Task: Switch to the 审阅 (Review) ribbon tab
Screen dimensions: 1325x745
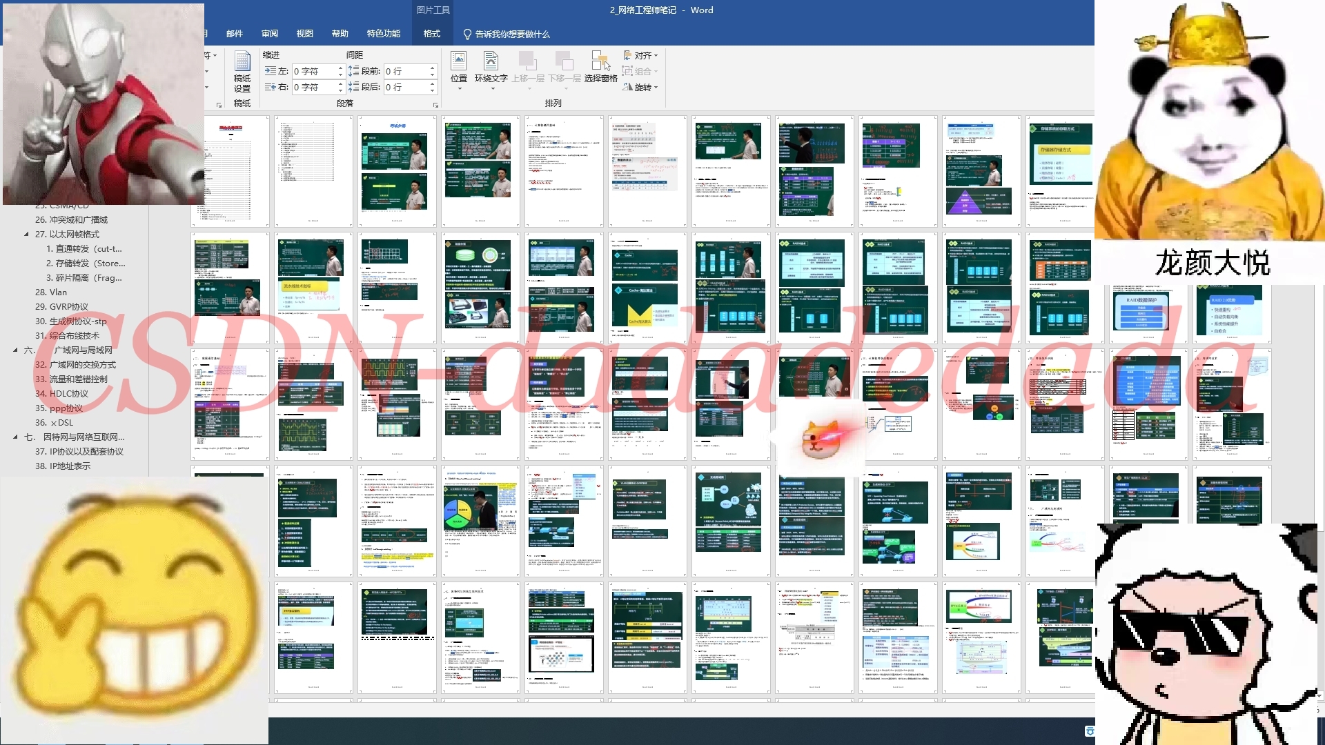Action: 269,34
